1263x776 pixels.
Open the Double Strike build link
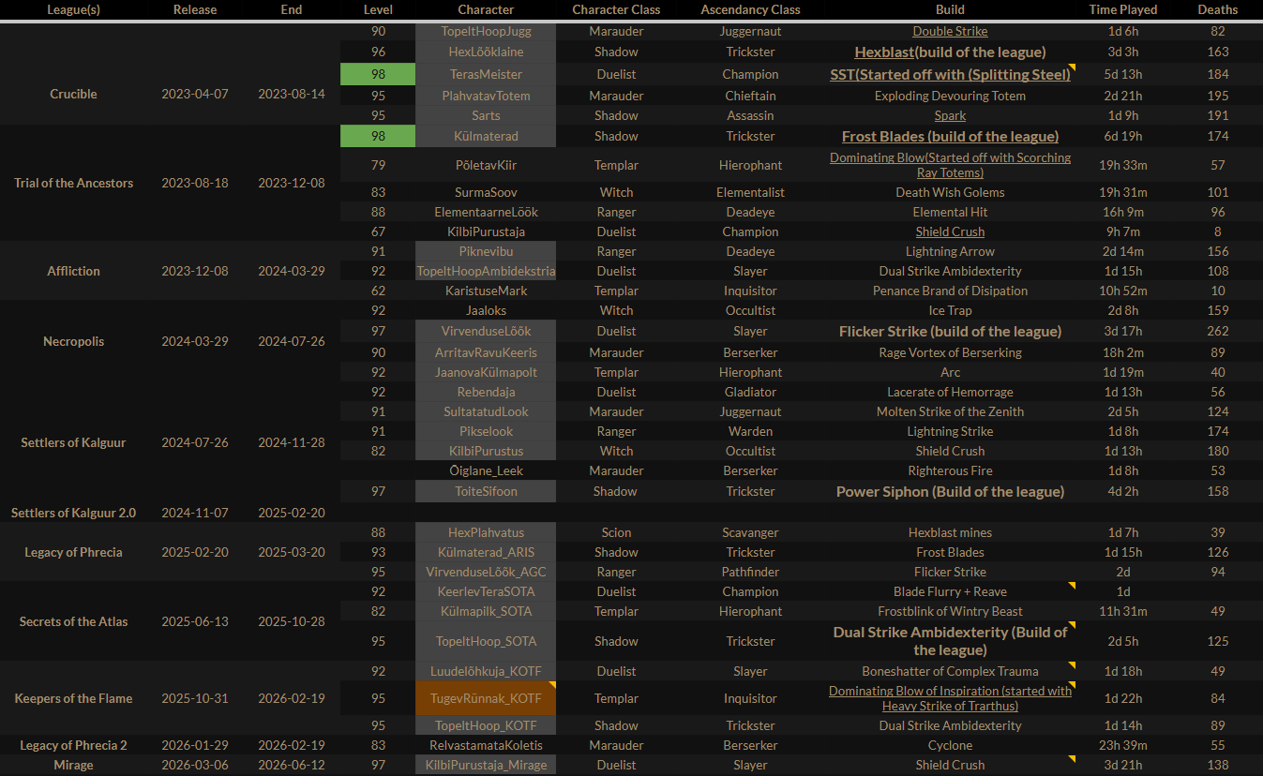[x=950, y=31]
